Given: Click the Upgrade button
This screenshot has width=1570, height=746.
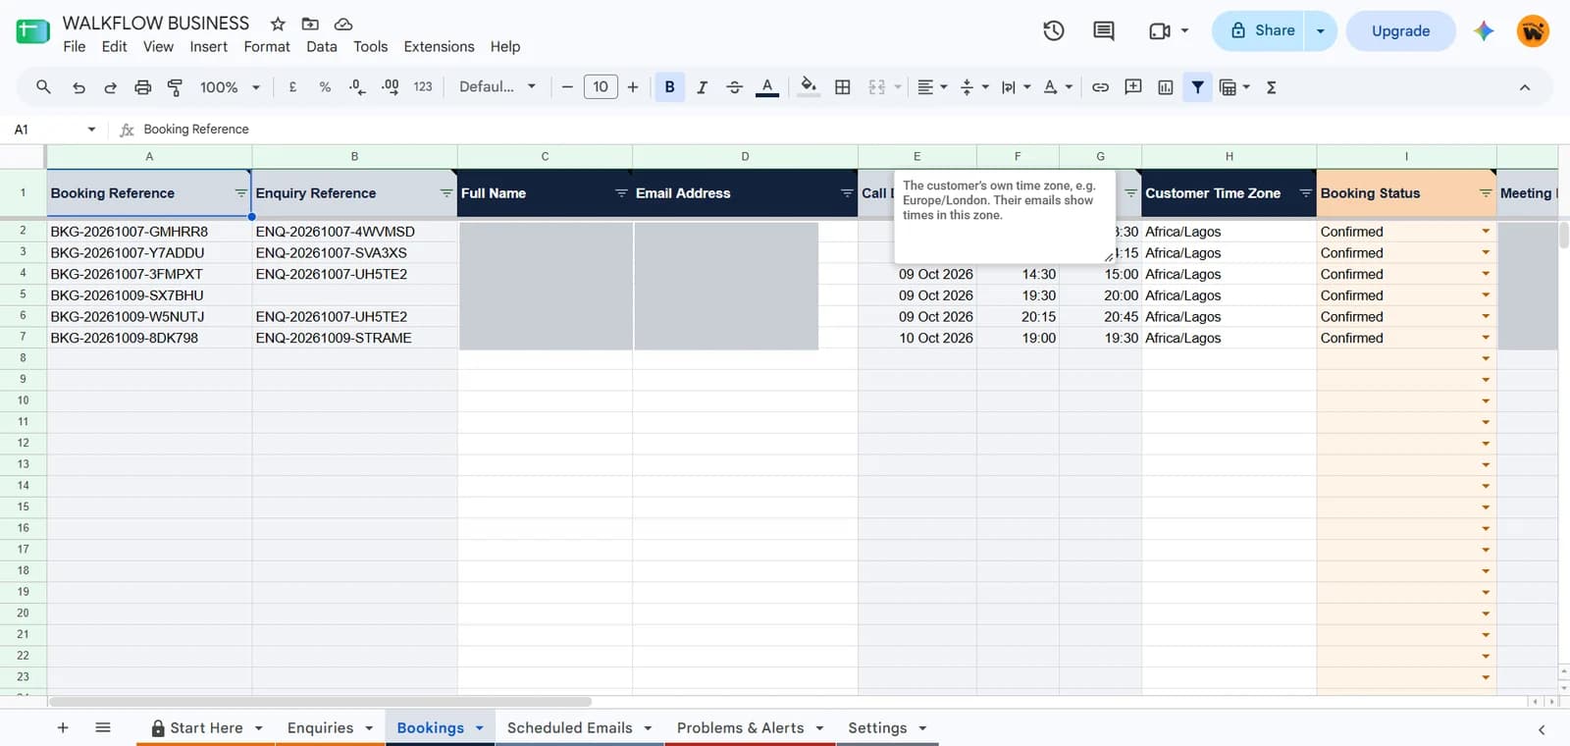Looking at the screenshot, I should 1400,30.
